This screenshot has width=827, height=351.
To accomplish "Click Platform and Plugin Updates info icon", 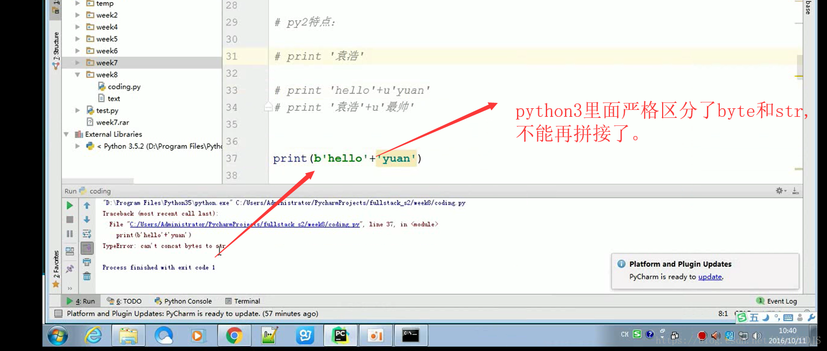I will tap(621, 264).
